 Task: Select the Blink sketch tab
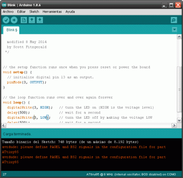pos(12,30)
